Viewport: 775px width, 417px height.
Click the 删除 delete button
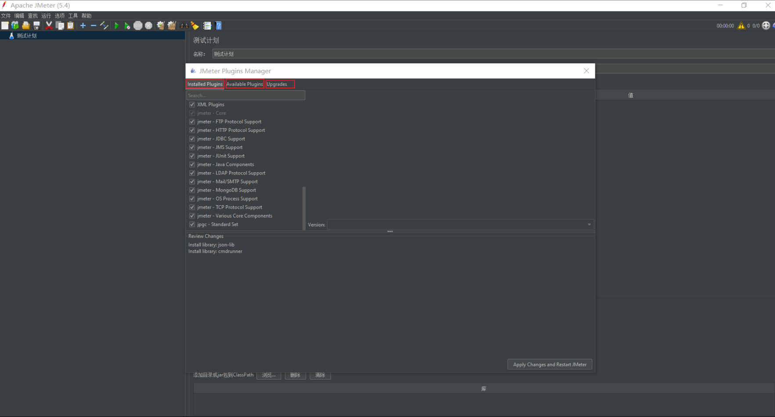point(296,375)
